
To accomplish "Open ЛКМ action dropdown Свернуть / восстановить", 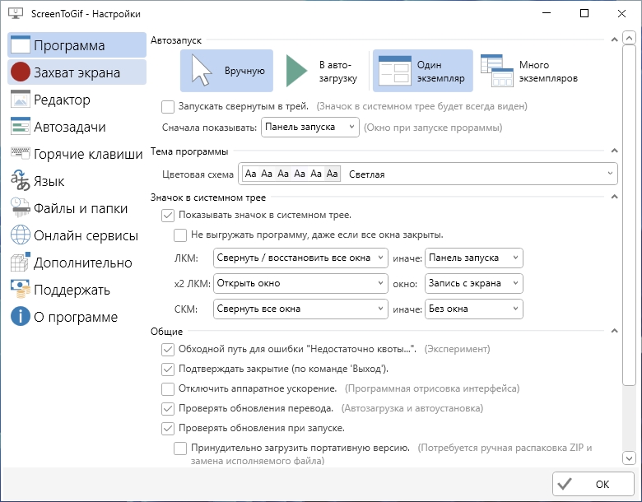I will [300, 258].
